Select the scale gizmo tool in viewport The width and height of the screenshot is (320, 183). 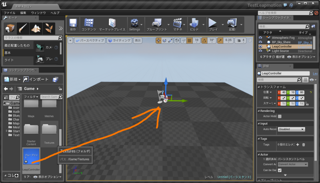(x=170, y=40)
